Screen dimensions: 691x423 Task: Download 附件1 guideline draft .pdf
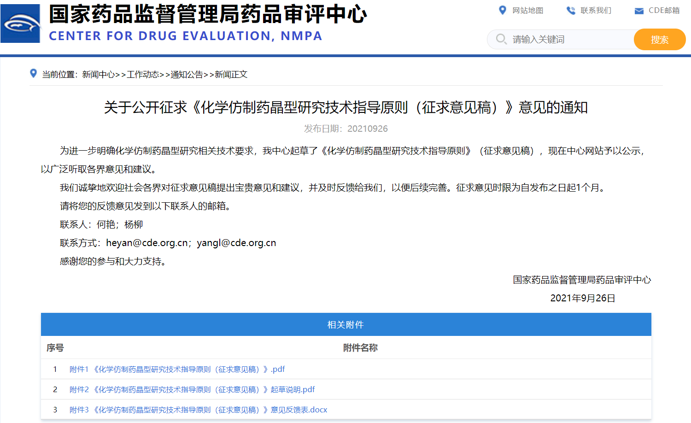[177, 369]
